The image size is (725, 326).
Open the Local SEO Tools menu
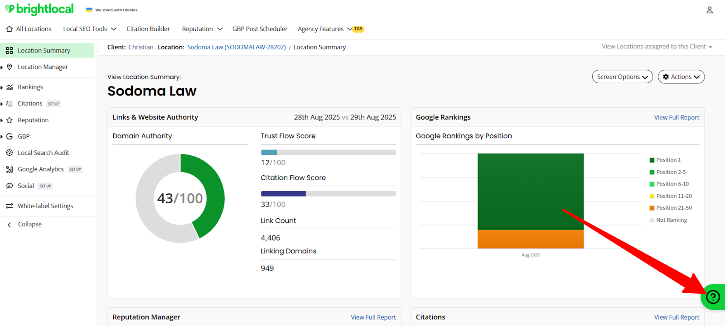[89, 29]
